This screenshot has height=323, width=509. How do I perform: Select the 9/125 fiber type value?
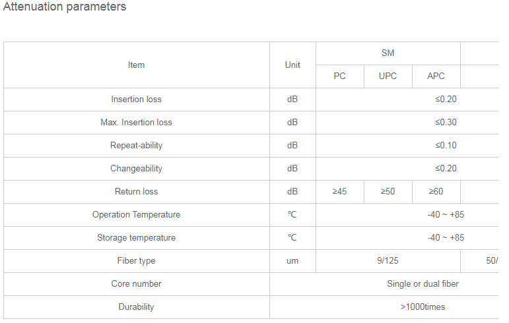coord(388,261)
